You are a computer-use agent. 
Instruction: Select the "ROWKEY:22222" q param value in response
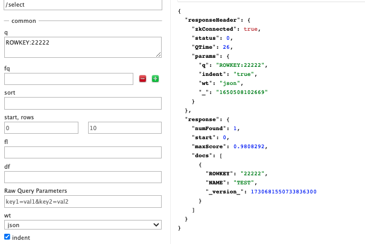click(x=240, y=65)
